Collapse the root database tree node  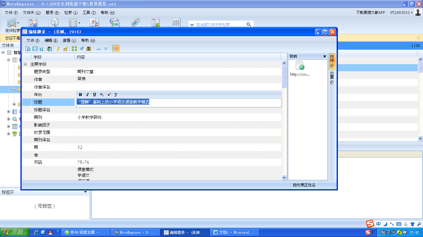click(3, 52)
